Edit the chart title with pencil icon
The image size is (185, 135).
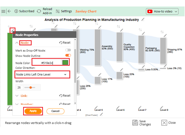143,19
